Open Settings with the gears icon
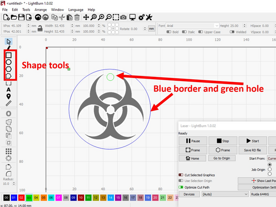The image size is (276, 207). click(141, 17)
